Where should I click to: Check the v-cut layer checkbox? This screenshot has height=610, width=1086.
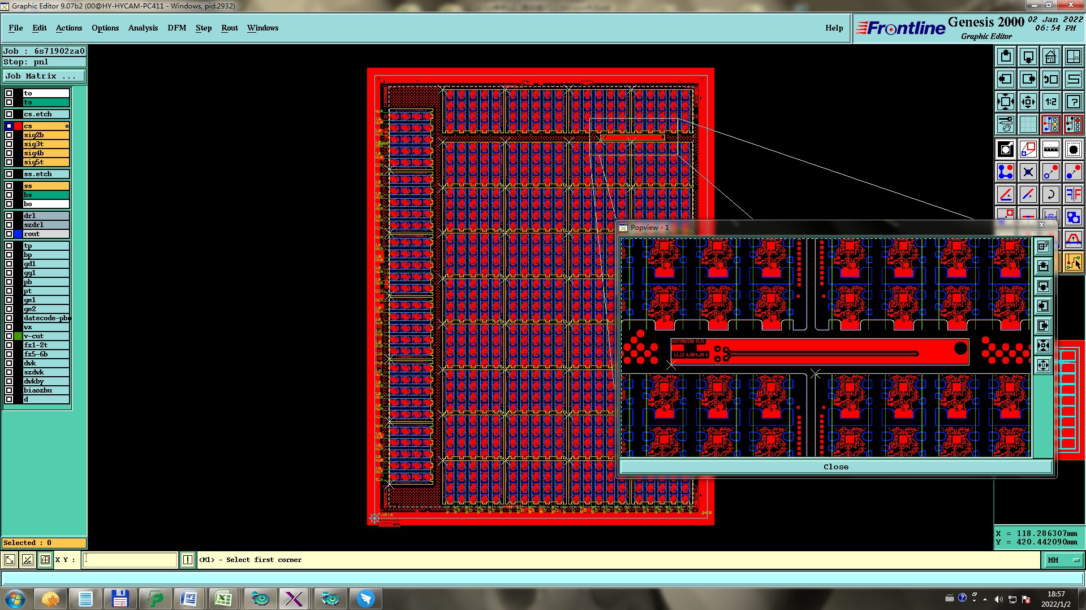point(9,336)
